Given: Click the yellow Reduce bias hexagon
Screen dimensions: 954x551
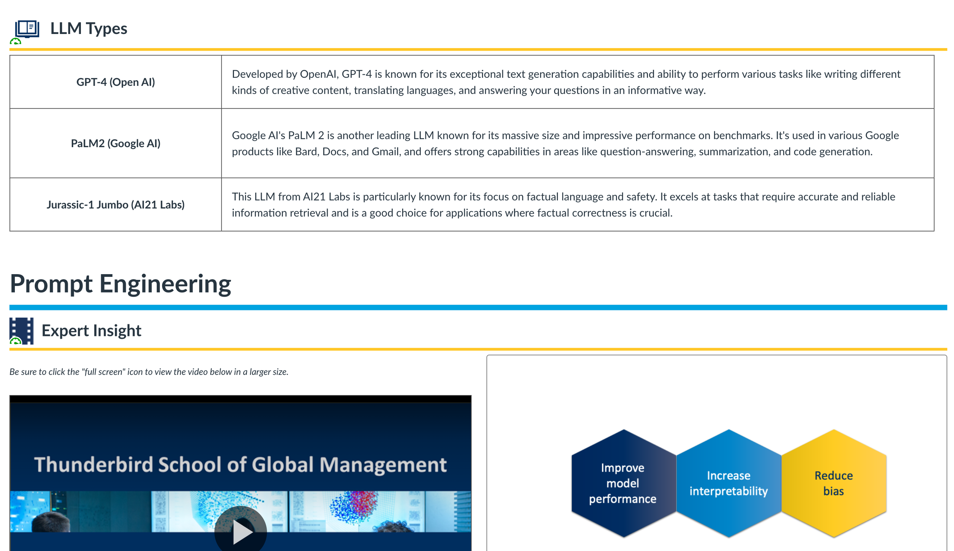Looking at the screenshot, I should tap(833, 483).
